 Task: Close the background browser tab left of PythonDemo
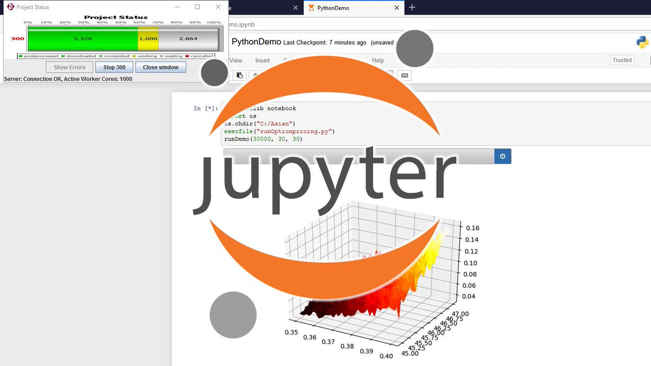[295, 8]
